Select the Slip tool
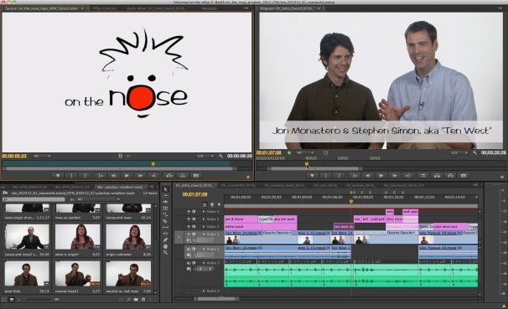Viewport: 508px width, 309px height. (x=165, y=227)
